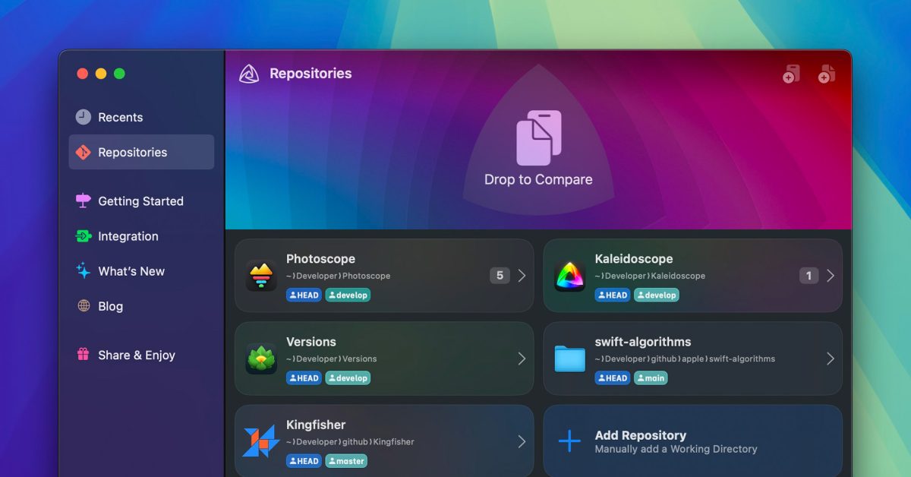Expand the Photoscope repository chevron
The height and width of the screenshot is (477, 911).
tap(522, 276)
